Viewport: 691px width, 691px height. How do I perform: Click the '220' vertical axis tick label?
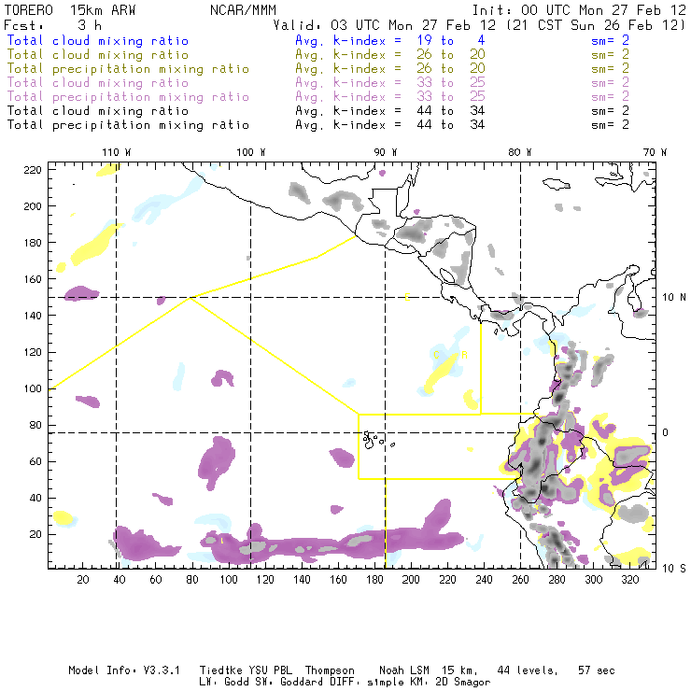click(33, 170)
